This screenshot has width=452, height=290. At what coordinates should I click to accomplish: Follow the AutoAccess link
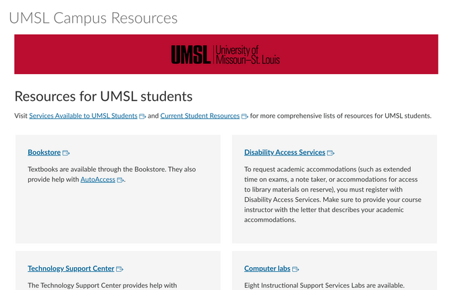click(x=98, y=180)
